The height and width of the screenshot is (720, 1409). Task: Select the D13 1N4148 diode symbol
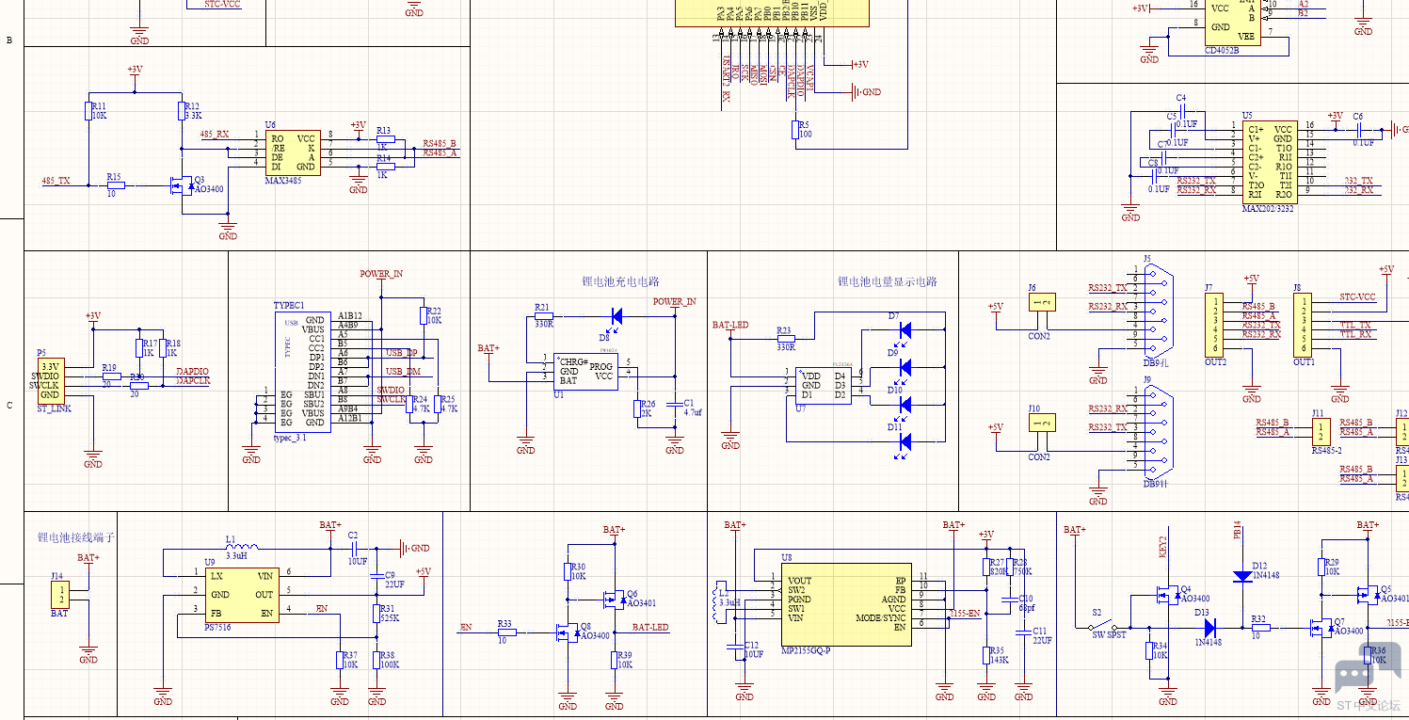point(1209,627)
